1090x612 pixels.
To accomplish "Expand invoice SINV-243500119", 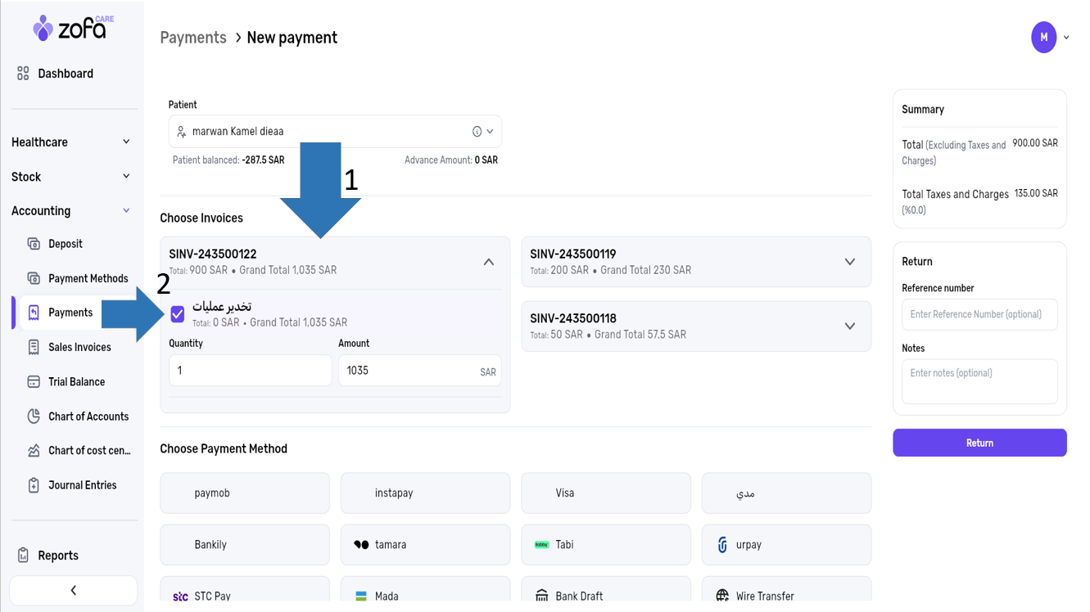I will click(849, 262).
